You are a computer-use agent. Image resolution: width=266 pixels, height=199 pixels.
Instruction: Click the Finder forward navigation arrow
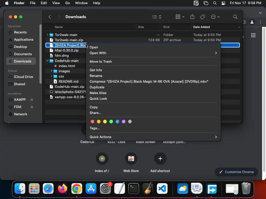[x=59, y=17]
